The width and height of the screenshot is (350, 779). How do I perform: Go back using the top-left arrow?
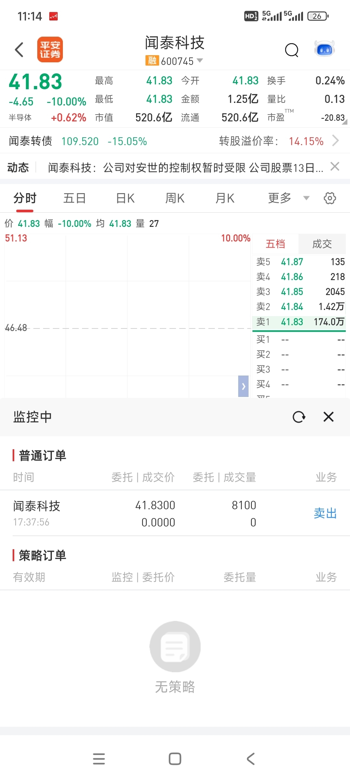tap(19, 50)
